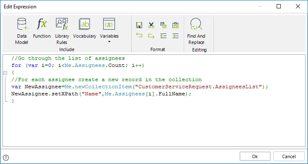Close the Edit Expression dialog
This screenshot has height=164, width=308.
pyautogui.click(x=298, y=7)
